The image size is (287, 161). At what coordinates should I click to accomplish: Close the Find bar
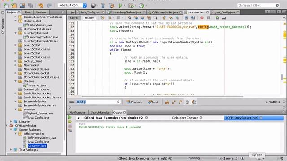click(284, 102)
